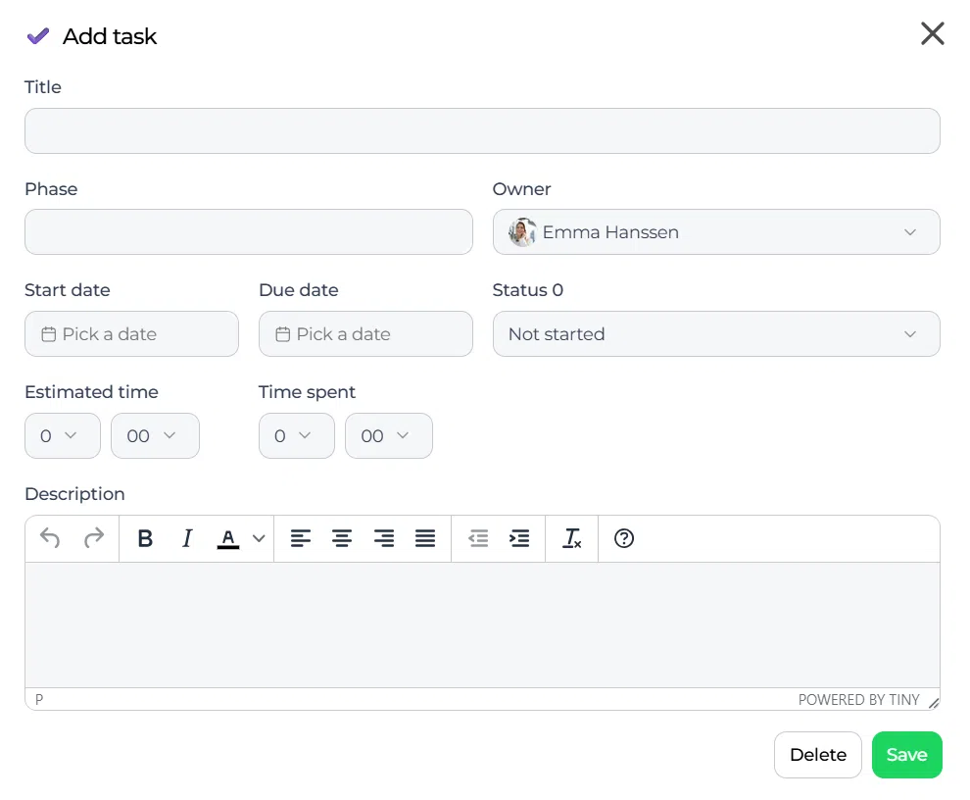Open the Owner dropdown showing Emma Hanssen

point(716,232)
